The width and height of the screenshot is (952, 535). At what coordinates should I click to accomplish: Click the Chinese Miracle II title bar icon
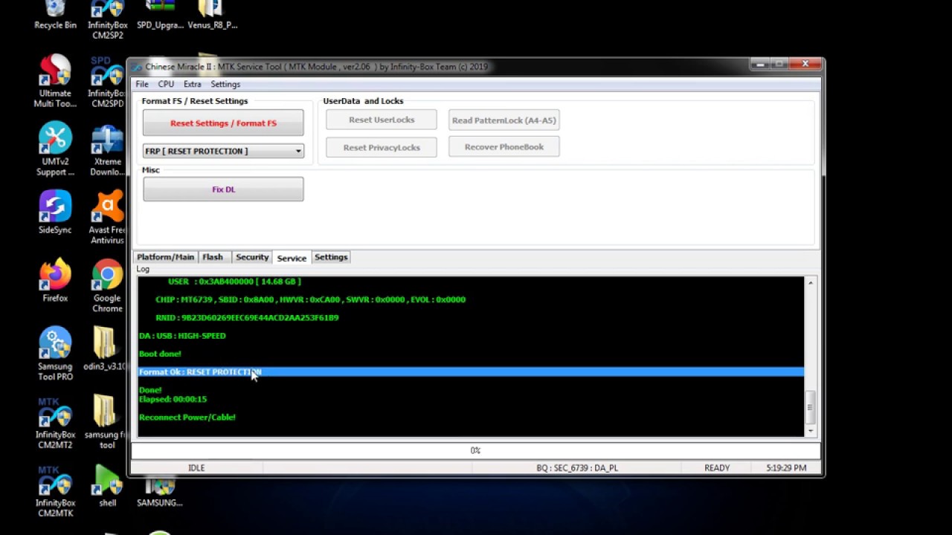[x=138, y=66]
